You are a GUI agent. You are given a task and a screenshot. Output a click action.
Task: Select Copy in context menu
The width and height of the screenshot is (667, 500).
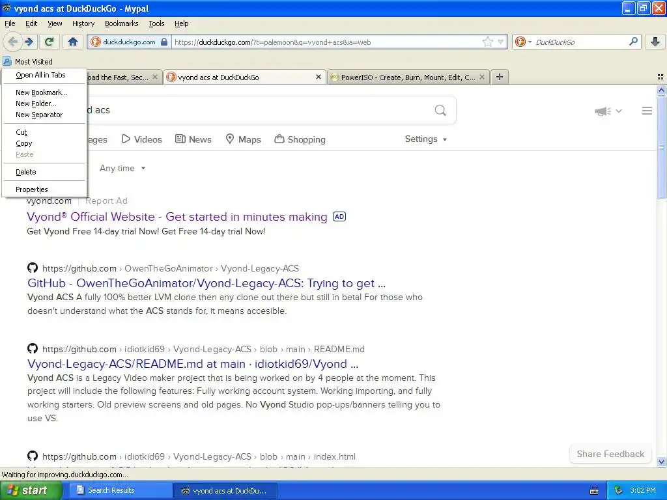[x=44, y=143]
